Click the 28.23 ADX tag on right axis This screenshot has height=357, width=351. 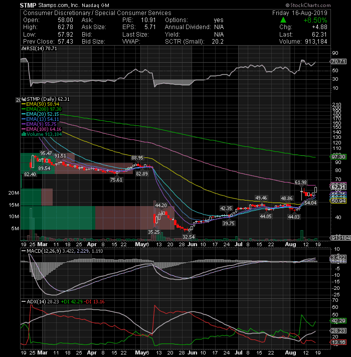[338, 330]
